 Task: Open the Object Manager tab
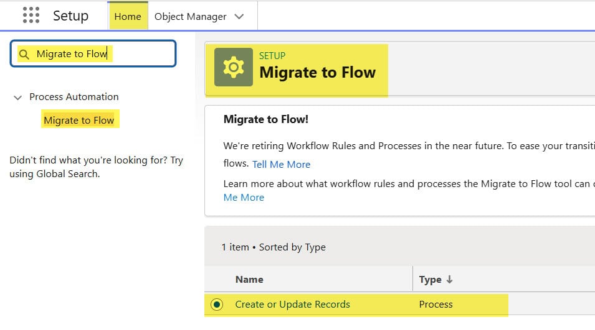point(191,17)
